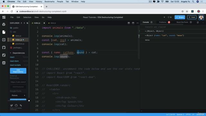Open Spotlight search in the macOS menu bar

193,2
